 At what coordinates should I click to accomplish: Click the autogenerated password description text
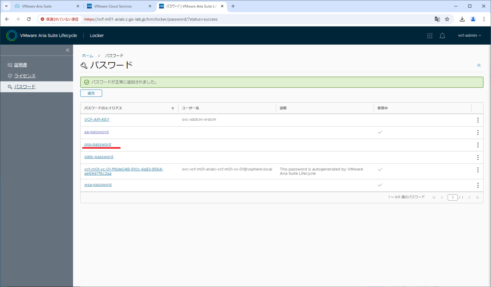pos(321,171)
